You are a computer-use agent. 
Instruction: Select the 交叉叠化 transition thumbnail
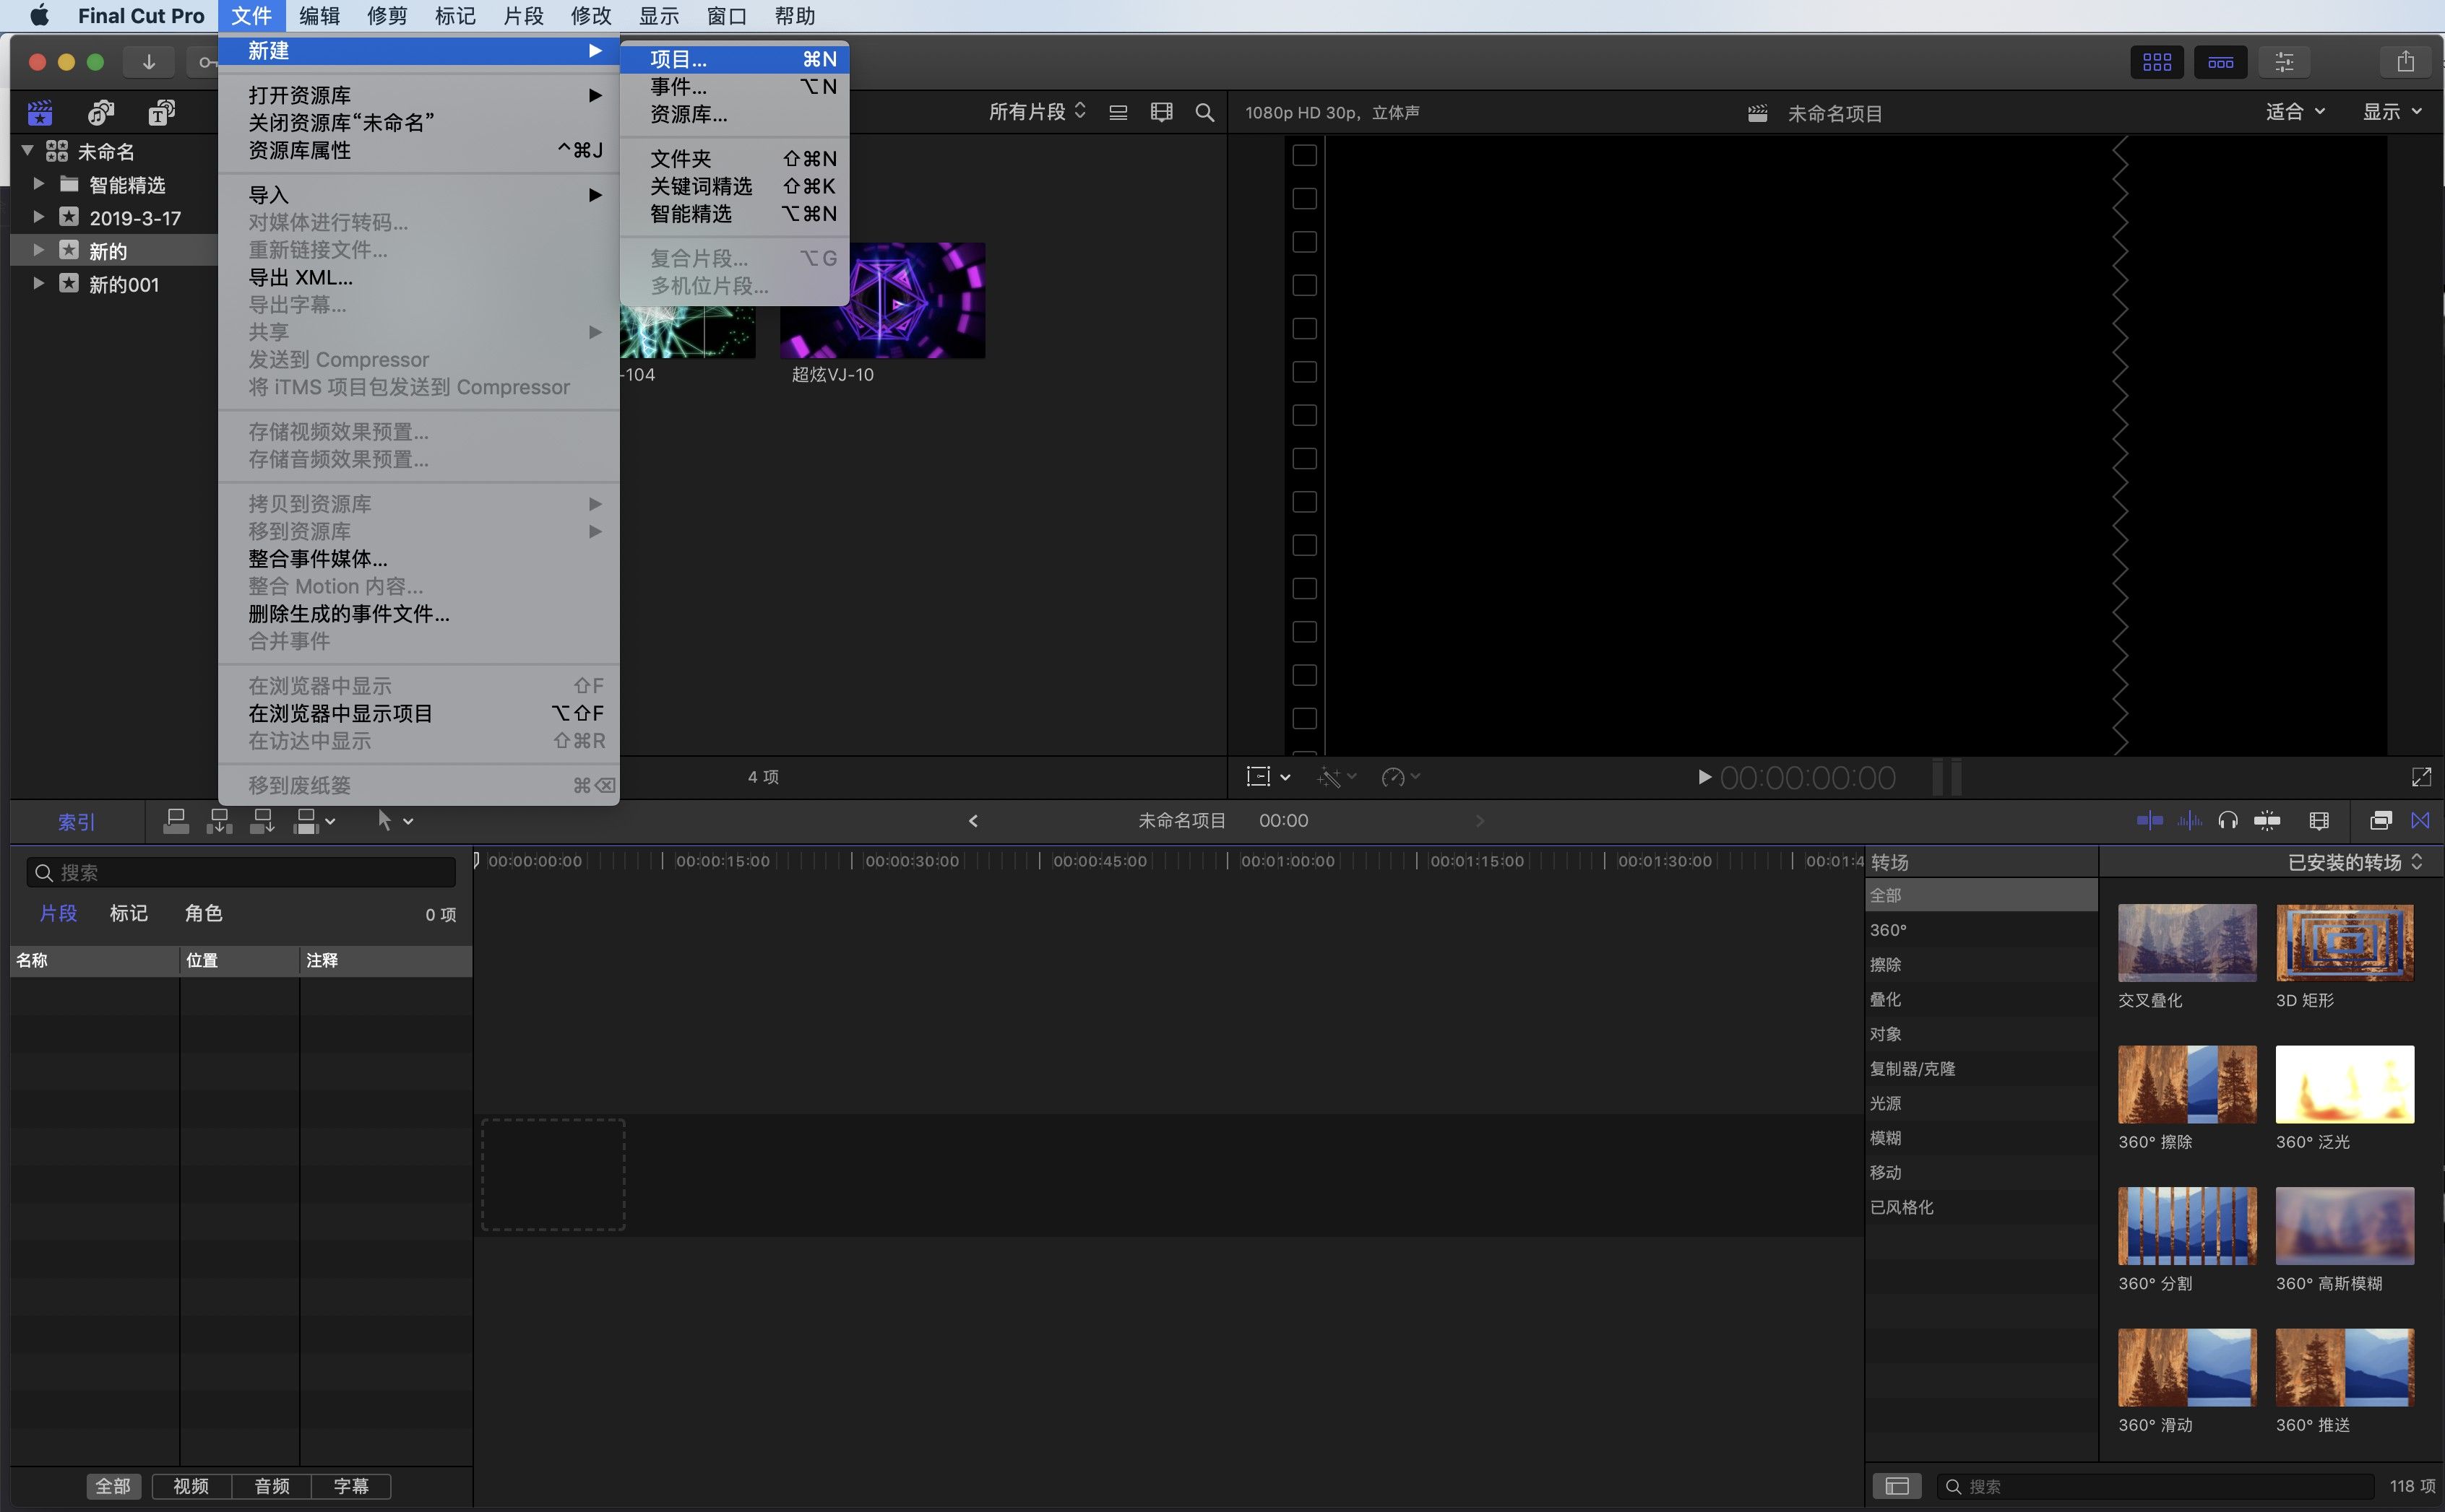point(2187,942)
